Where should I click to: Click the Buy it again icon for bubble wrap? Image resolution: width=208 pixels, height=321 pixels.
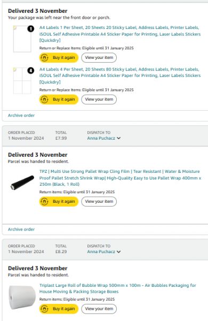click(x=44, y=309)
